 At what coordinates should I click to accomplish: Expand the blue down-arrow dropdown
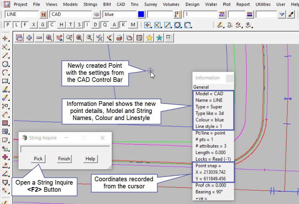(x=282, y=14)
